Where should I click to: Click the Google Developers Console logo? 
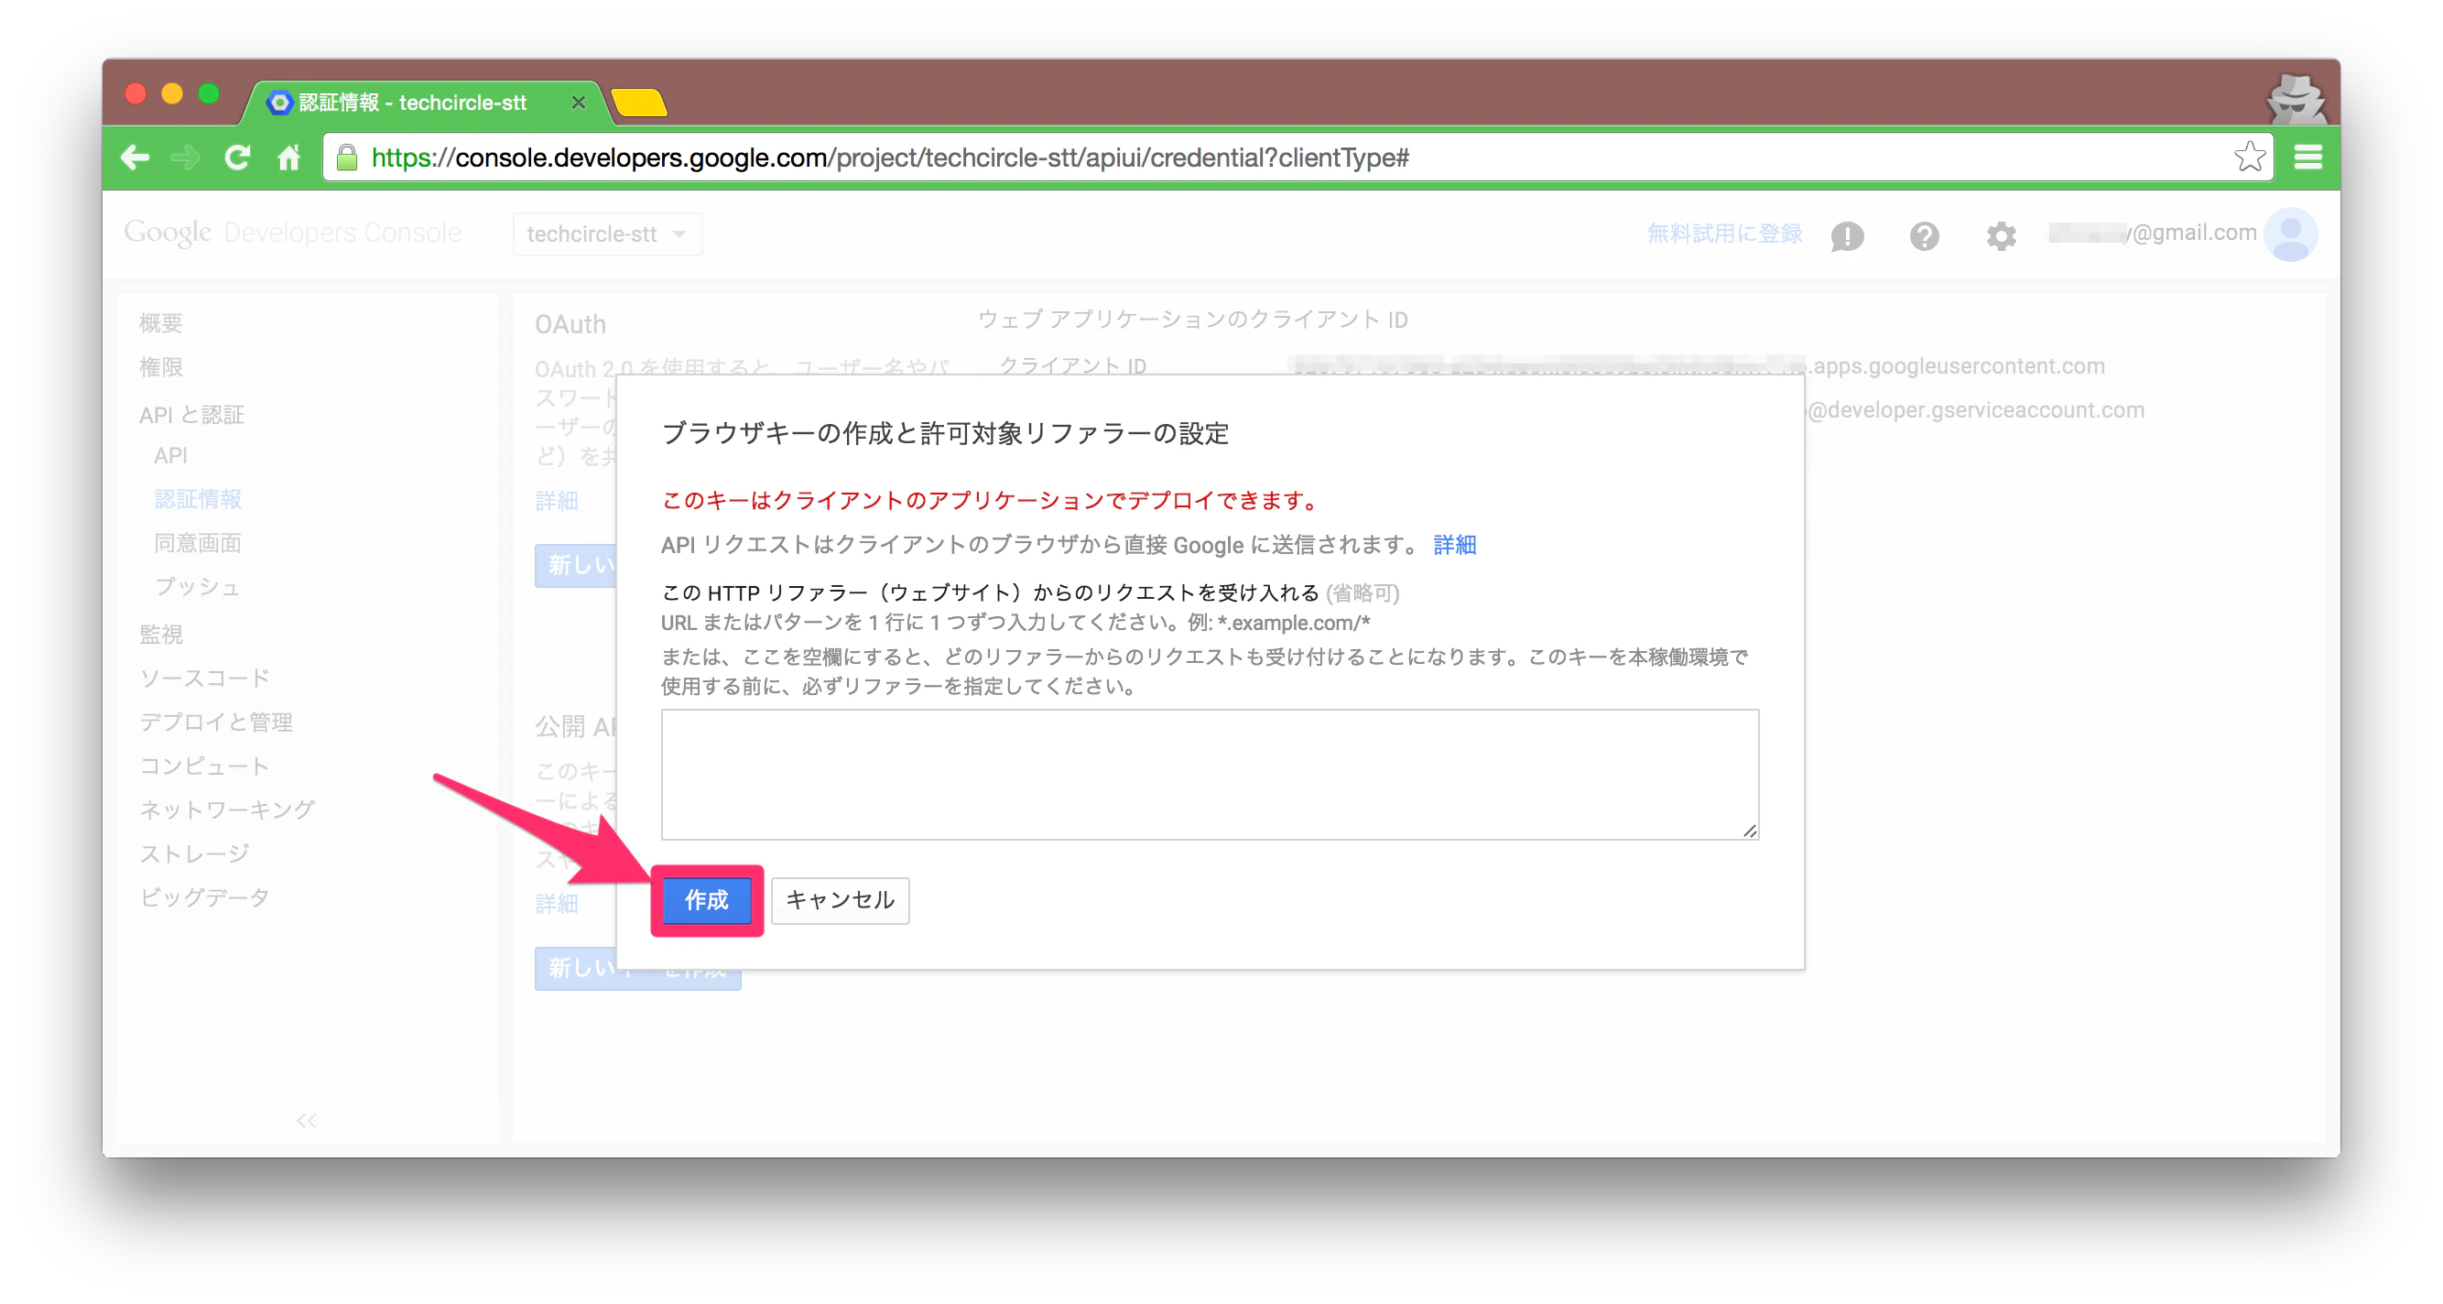pyautogui.click(x=292, y=233)
